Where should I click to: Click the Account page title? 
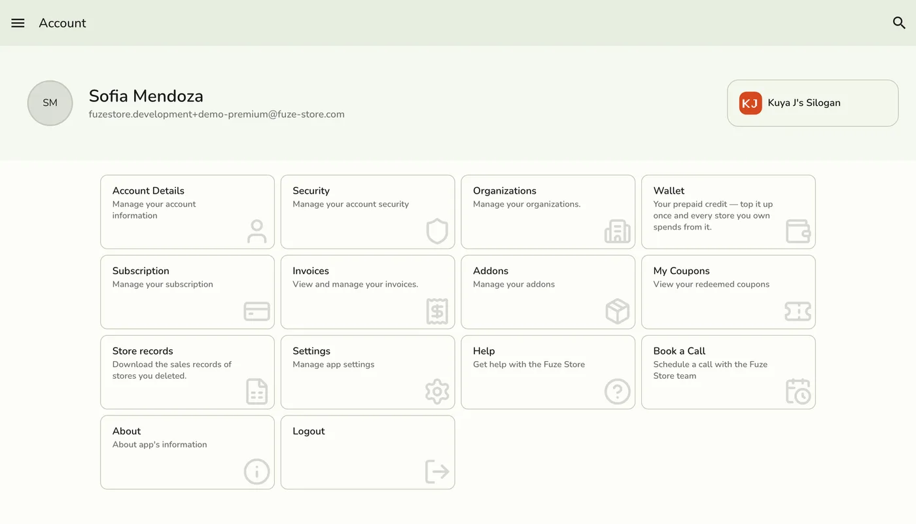coord(62,23)
